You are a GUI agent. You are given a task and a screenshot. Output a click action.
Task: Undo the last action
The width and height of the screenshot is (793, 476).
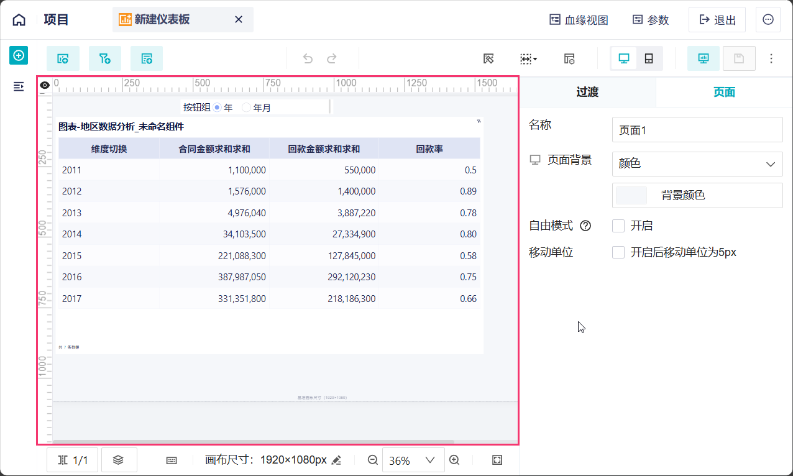308,58
